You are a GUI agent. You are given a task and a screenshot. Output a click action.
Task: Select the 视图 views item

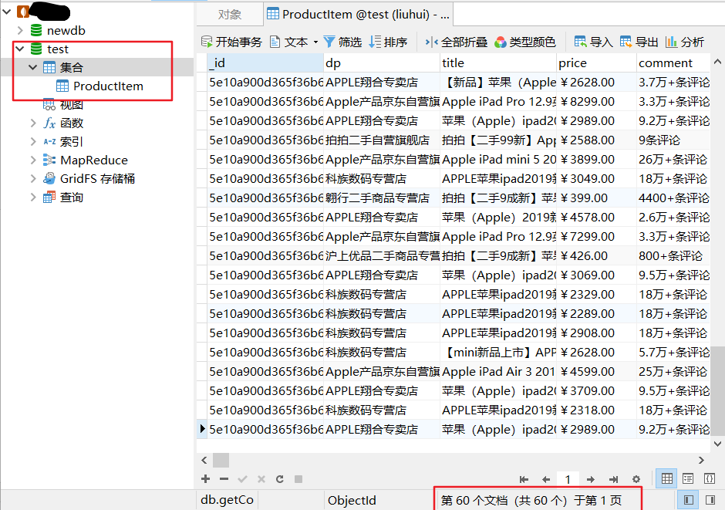click(72, 104)
